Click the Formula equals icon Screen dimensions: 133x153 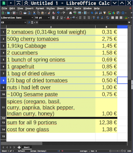pyautogui.click(x=37, y=22)
